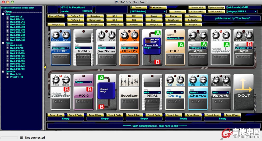
Task: Click the A-channel AMP pedal footswitch
Action: click(x=198, y=59)
